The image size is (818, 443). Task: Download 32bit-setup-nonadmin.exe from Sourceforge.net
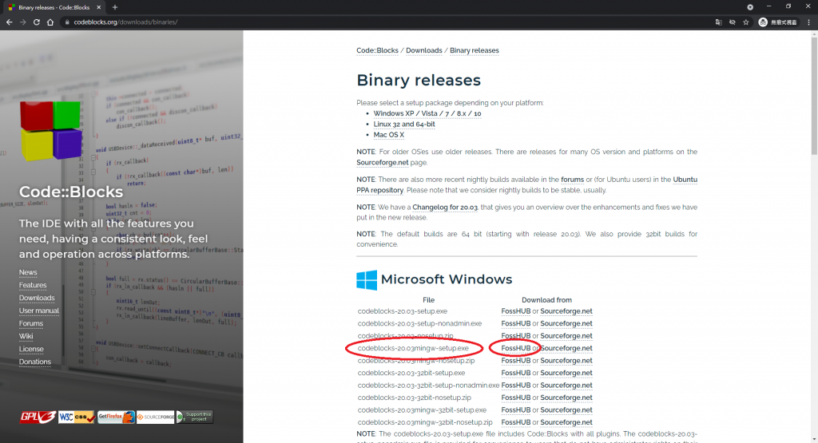point(566,386)
